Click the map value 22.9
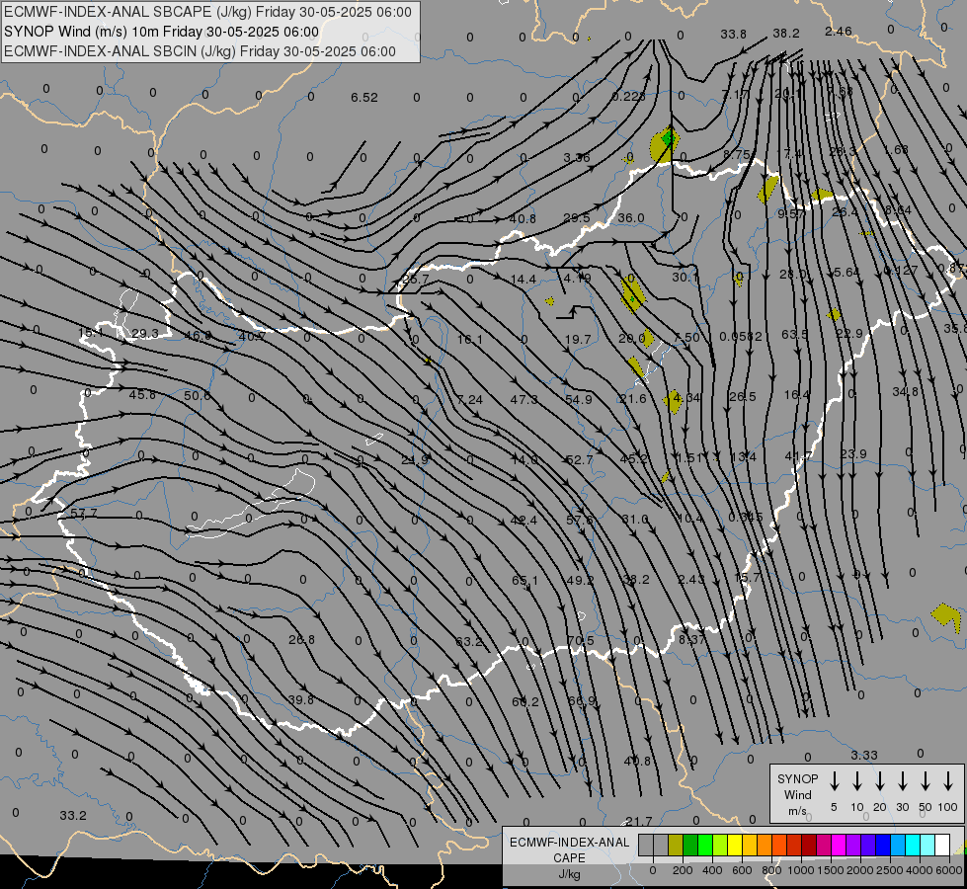Viewport: 967px width, 889px height. 849,333
